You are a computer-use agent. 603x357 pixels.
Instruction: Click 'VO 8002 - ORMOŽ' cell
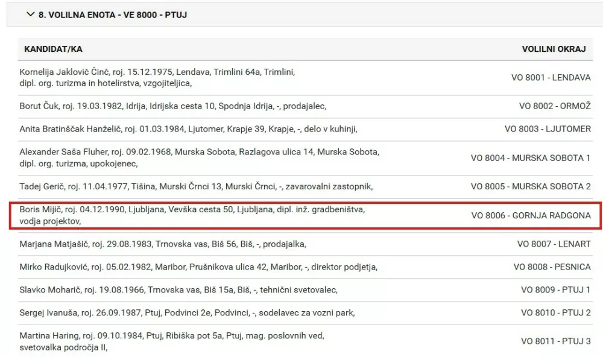click(x=555, y=106)
